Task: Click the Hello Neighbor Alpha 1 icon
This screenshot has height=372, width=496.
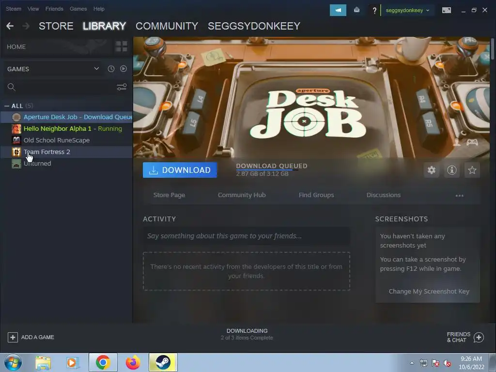Action: [16, 129]
